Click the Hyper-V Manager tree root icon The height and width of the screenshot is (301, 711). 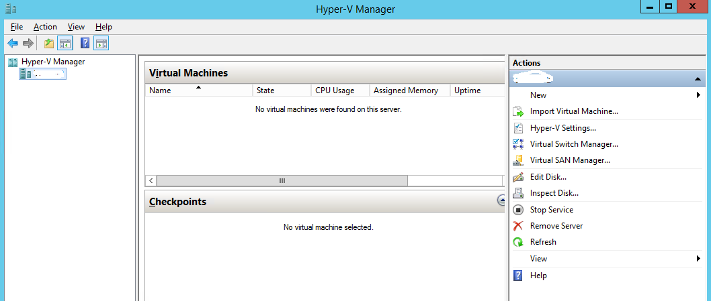[x=13, y=62]
